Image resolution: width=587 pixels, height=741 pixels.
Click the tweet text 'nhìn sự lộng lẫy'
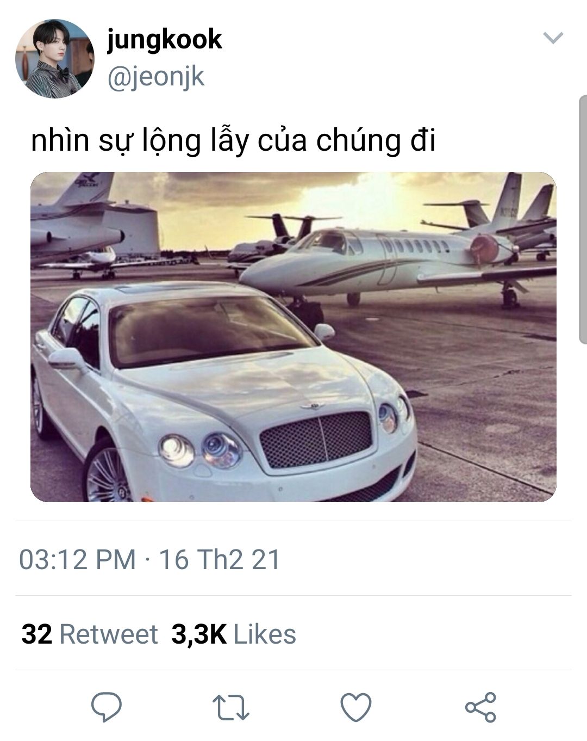pos(140,141)
